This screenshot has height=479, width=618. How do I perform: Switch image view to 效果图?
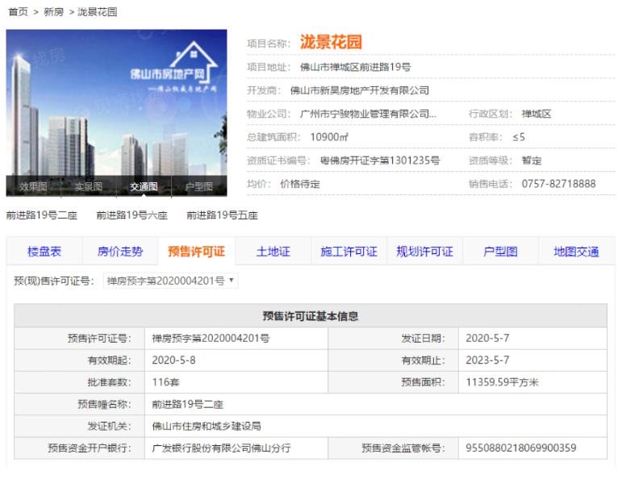[33, 186]
